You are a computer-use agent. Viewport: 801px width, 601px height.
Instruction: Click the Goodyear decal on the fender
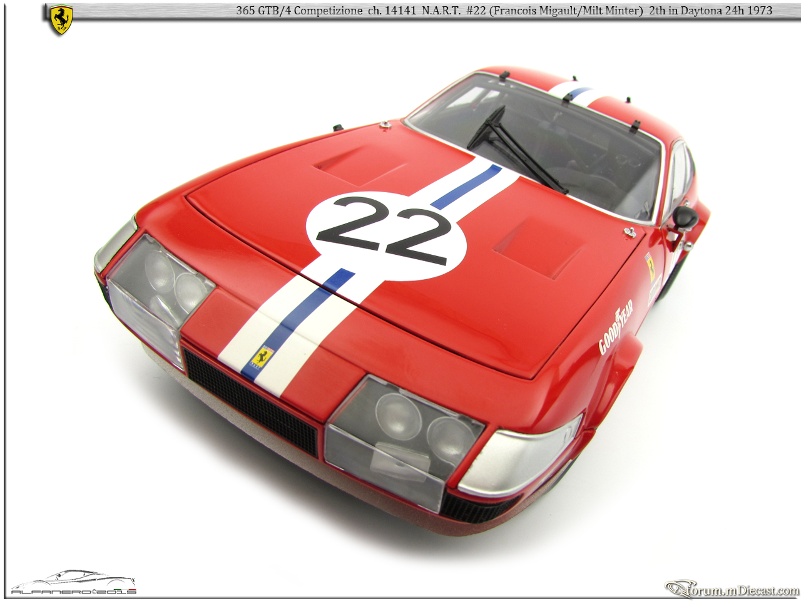[x=616, y=326]
